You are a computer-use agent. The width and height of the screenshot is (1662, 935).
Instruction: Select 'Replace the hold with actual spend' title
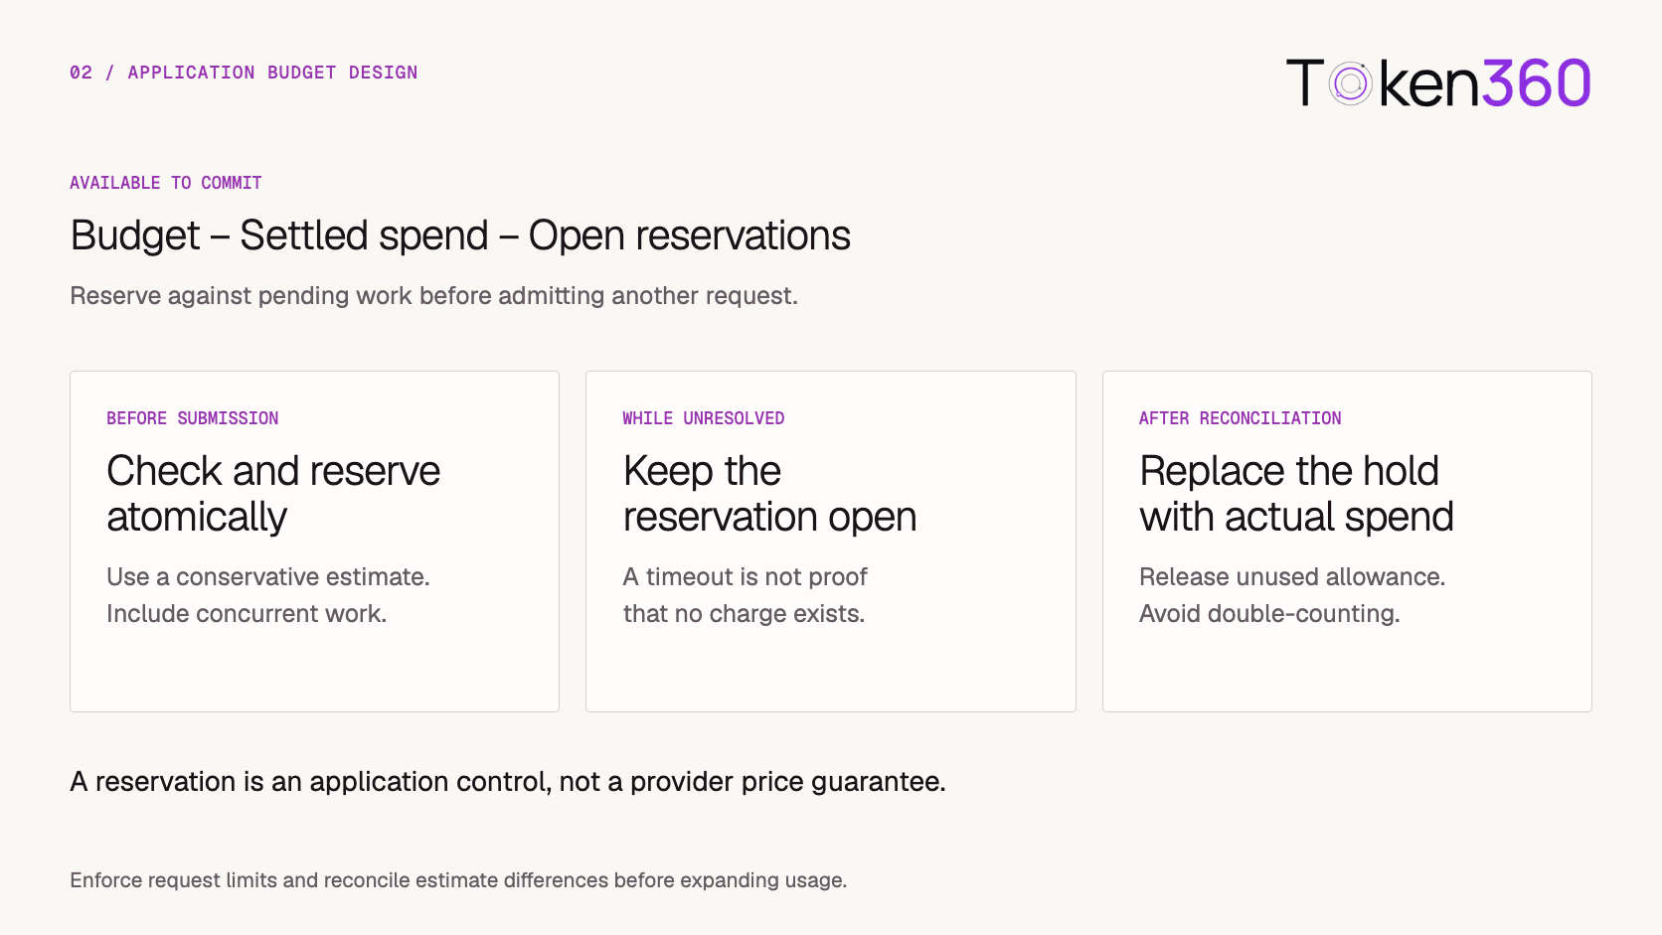tap(1296, 494)
